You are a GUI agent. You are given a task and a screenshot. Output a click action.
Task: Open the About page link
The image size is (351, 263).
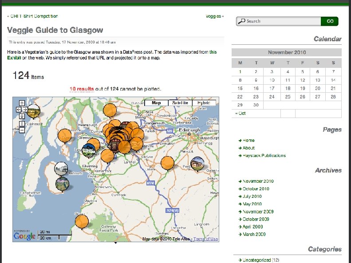248,148
